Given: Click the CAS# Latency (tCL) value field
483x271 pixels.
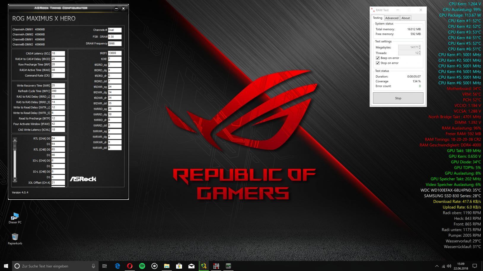Looking at the screenshot, I should (58, 54).
